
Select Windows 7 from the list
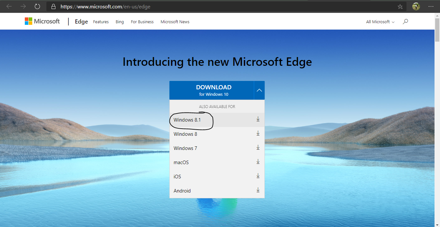click(x=217, y=148)
